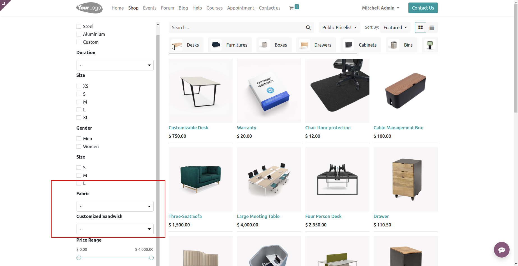Click the Furnitures sofa icon

pyautogui.click(x=216, y=45)
